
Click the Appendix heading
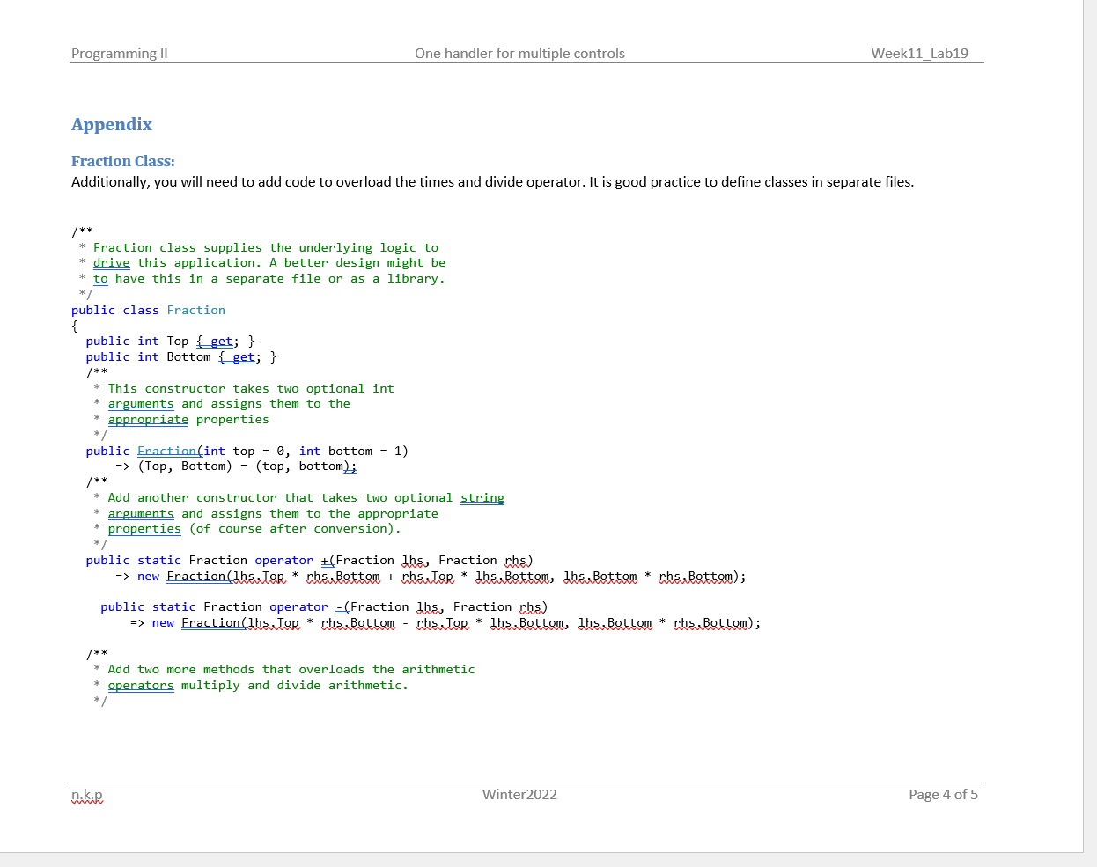click(x=112, y=124)
